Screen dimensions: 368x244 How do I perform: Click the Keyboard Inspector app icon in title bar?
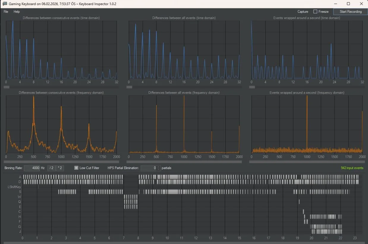(x=5, y=4)
